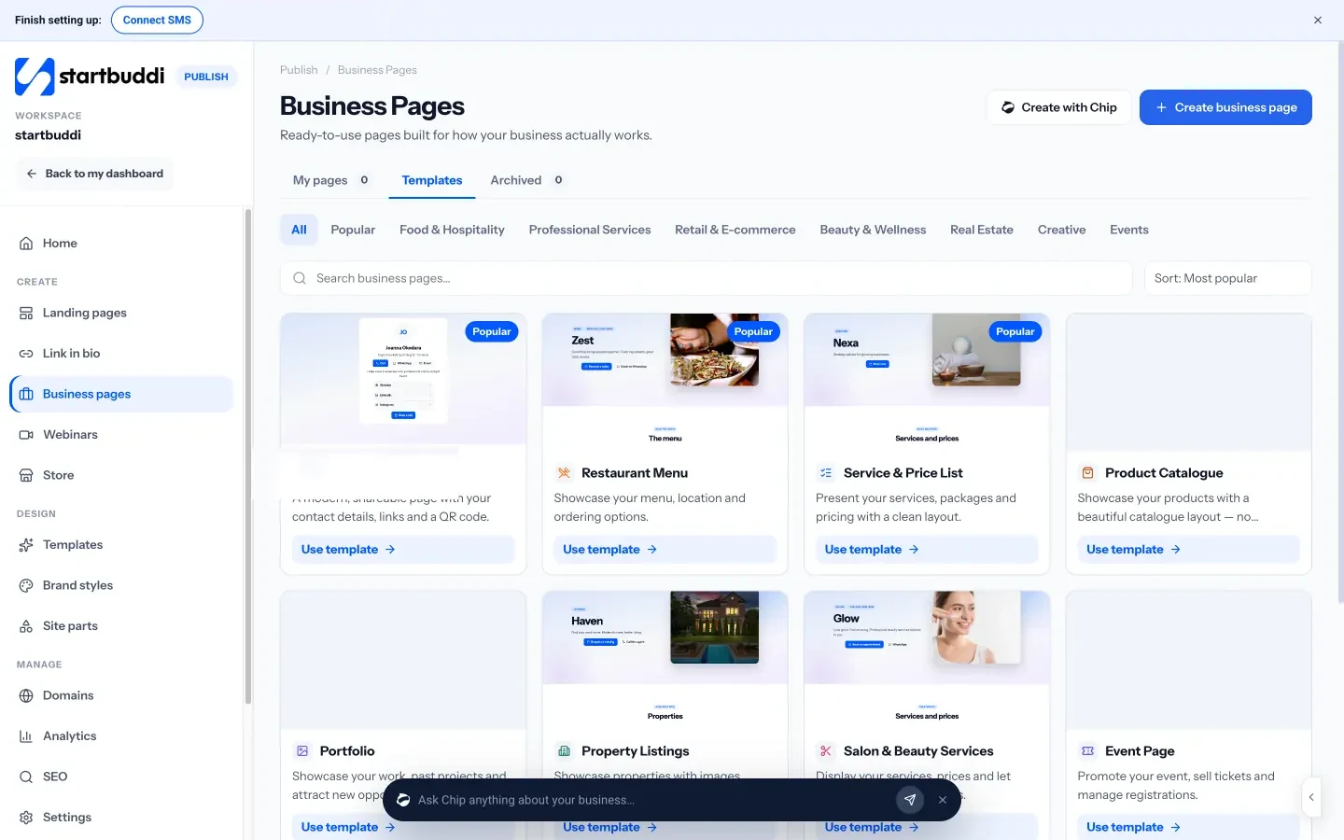Click the sidebar vertical scrollbar

click(x=248, y=457)
